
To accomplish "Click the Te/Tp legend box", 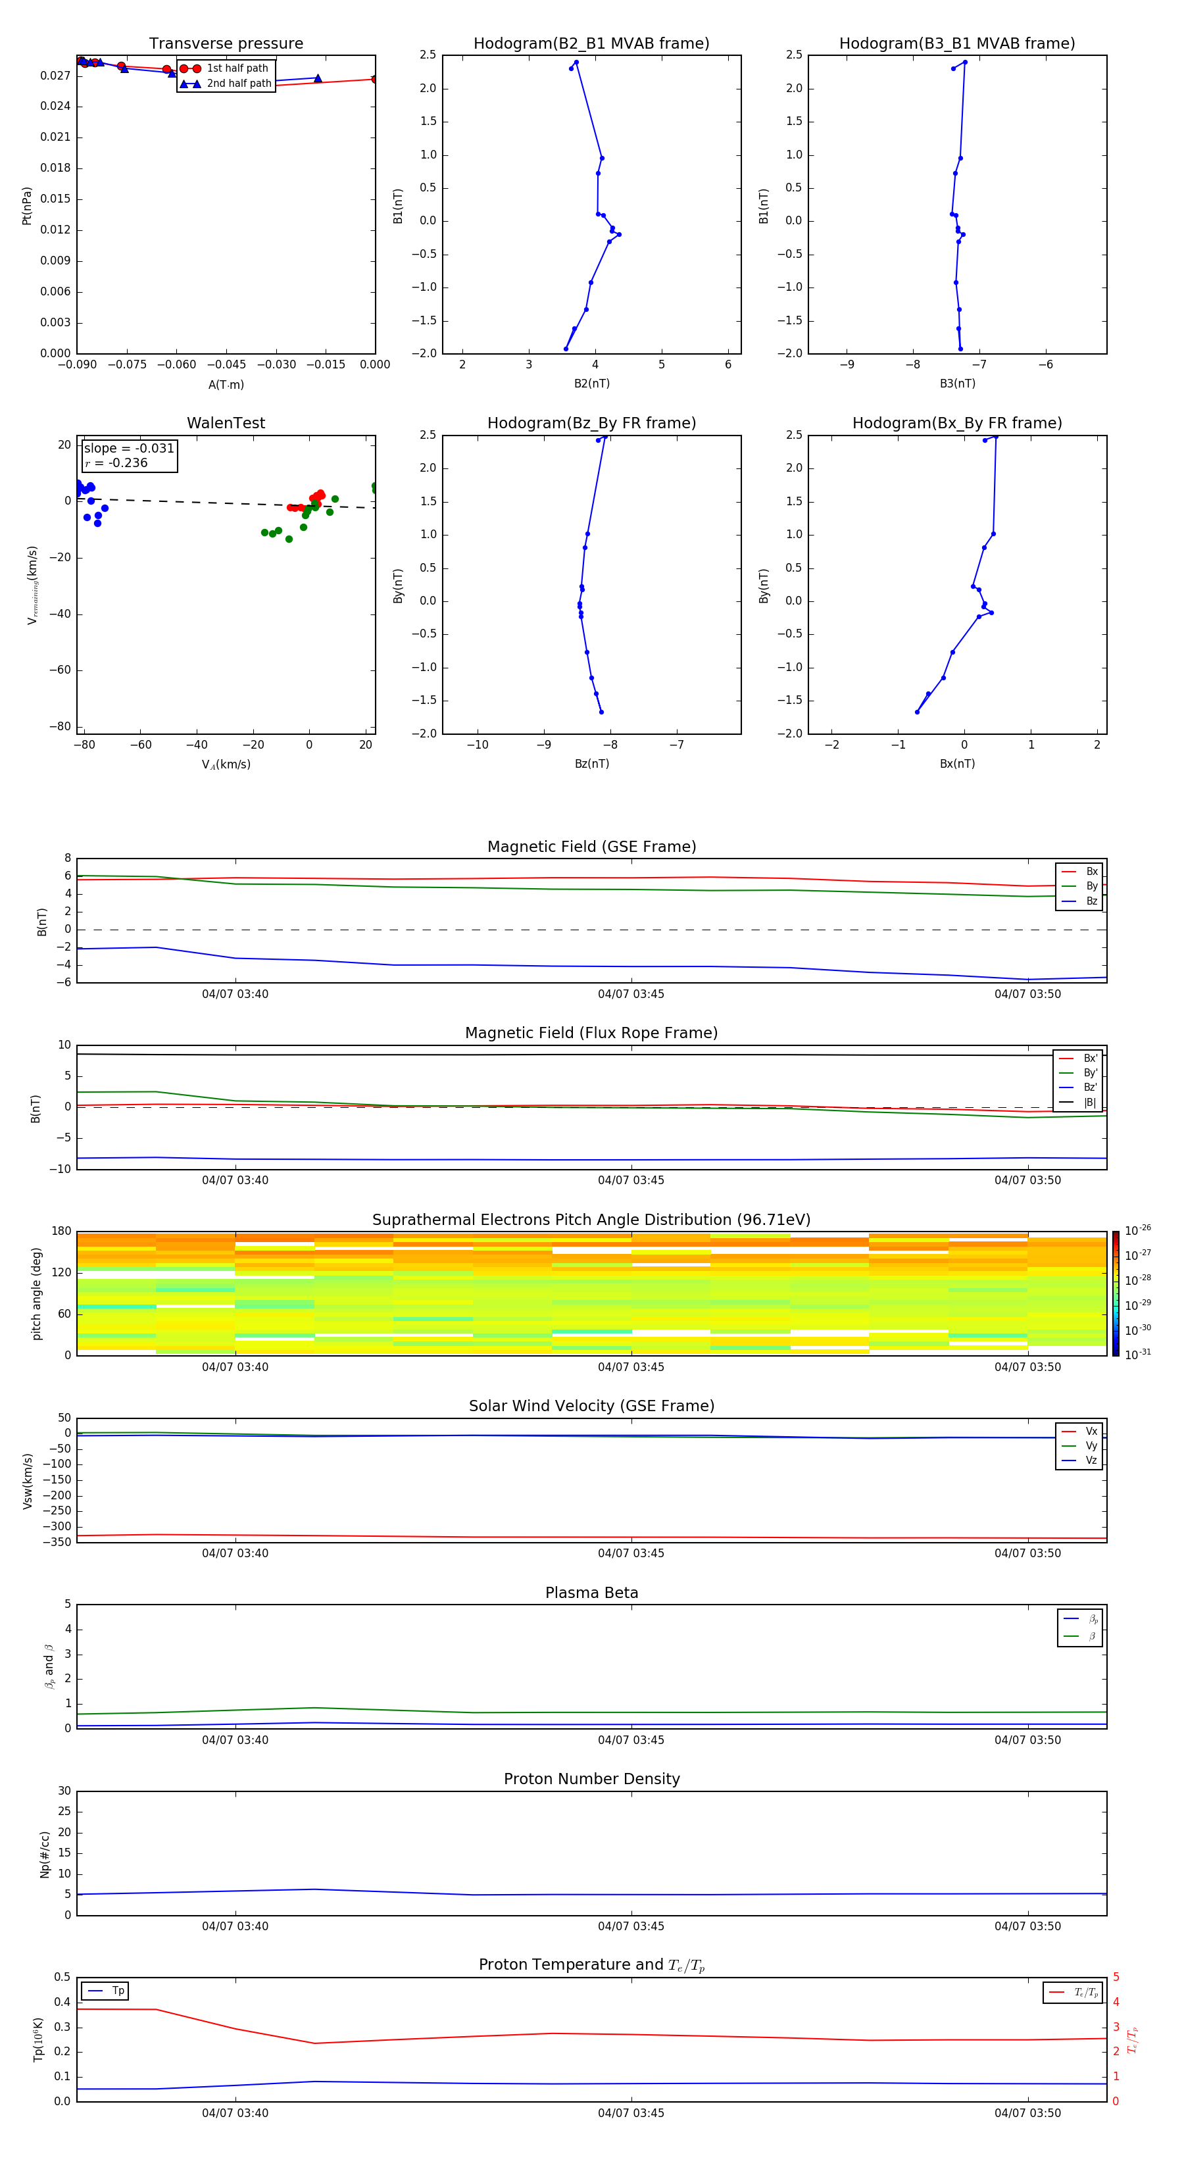I will coord(1072,1992).
